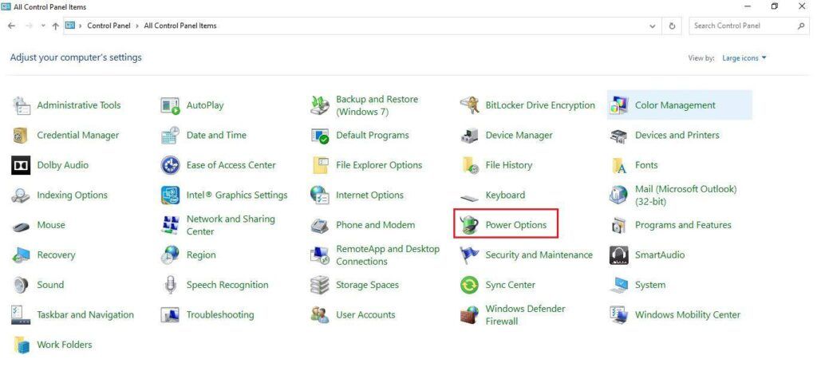The image size is (817, 379).
Task: Open the Recovery icon
Action: tap(21, 255)
